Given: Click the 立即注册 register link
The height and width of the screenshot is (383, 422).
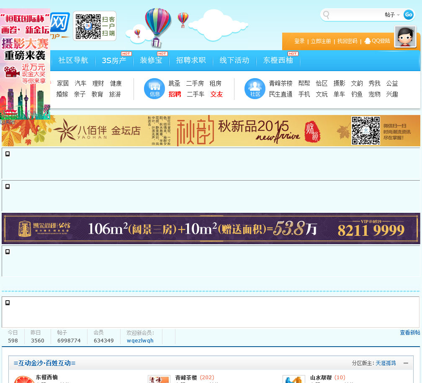Looking at the screenshot, I should pyautogui.click(x=321, y=41).
